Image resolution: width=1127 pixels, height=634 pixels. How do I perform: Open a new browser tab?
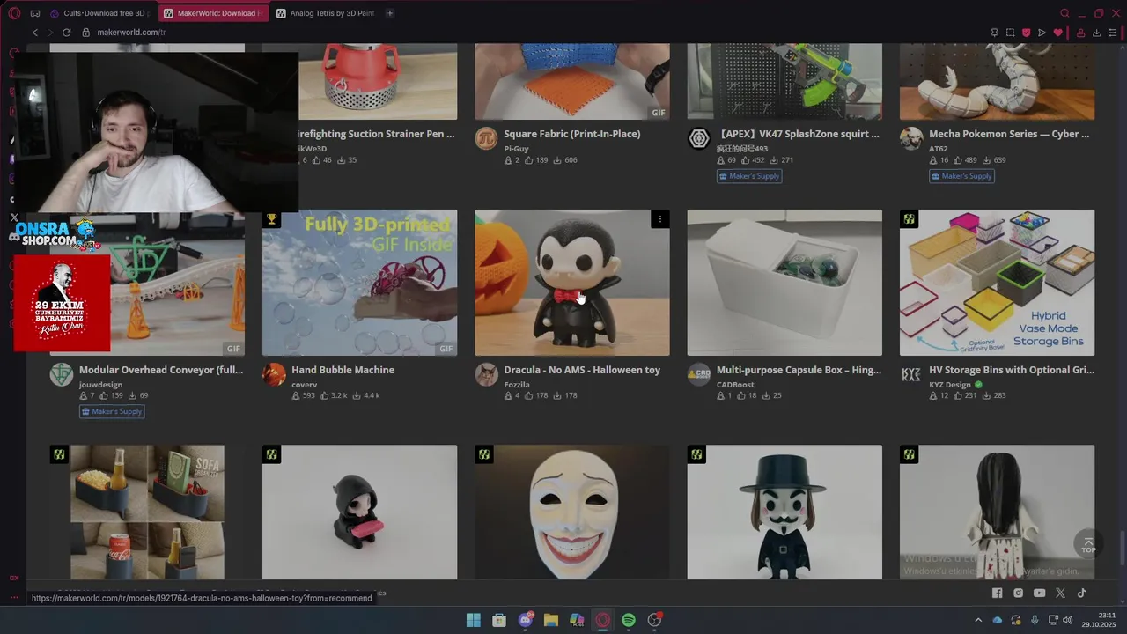pyautogui.click(x=390, y=13)
